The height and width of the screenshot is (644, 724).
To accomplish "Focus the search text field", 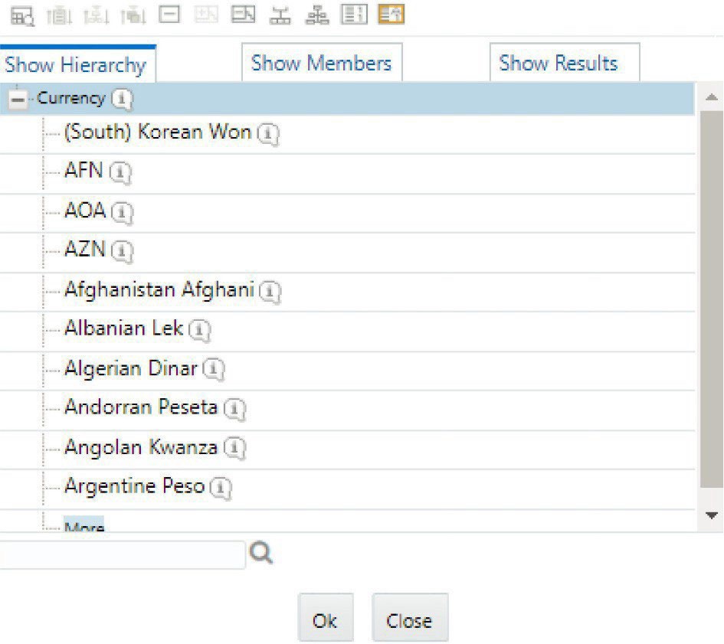I will pos(122,555).
